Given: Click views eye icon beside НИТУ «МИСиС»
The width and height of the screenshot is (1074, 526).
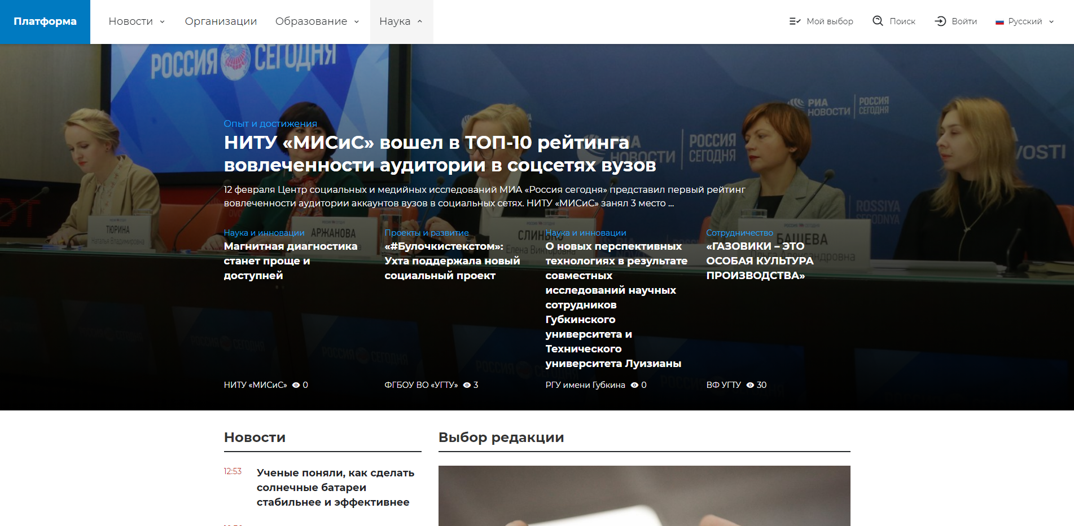Looking at the screenshot, I should (x=296, y=385).
